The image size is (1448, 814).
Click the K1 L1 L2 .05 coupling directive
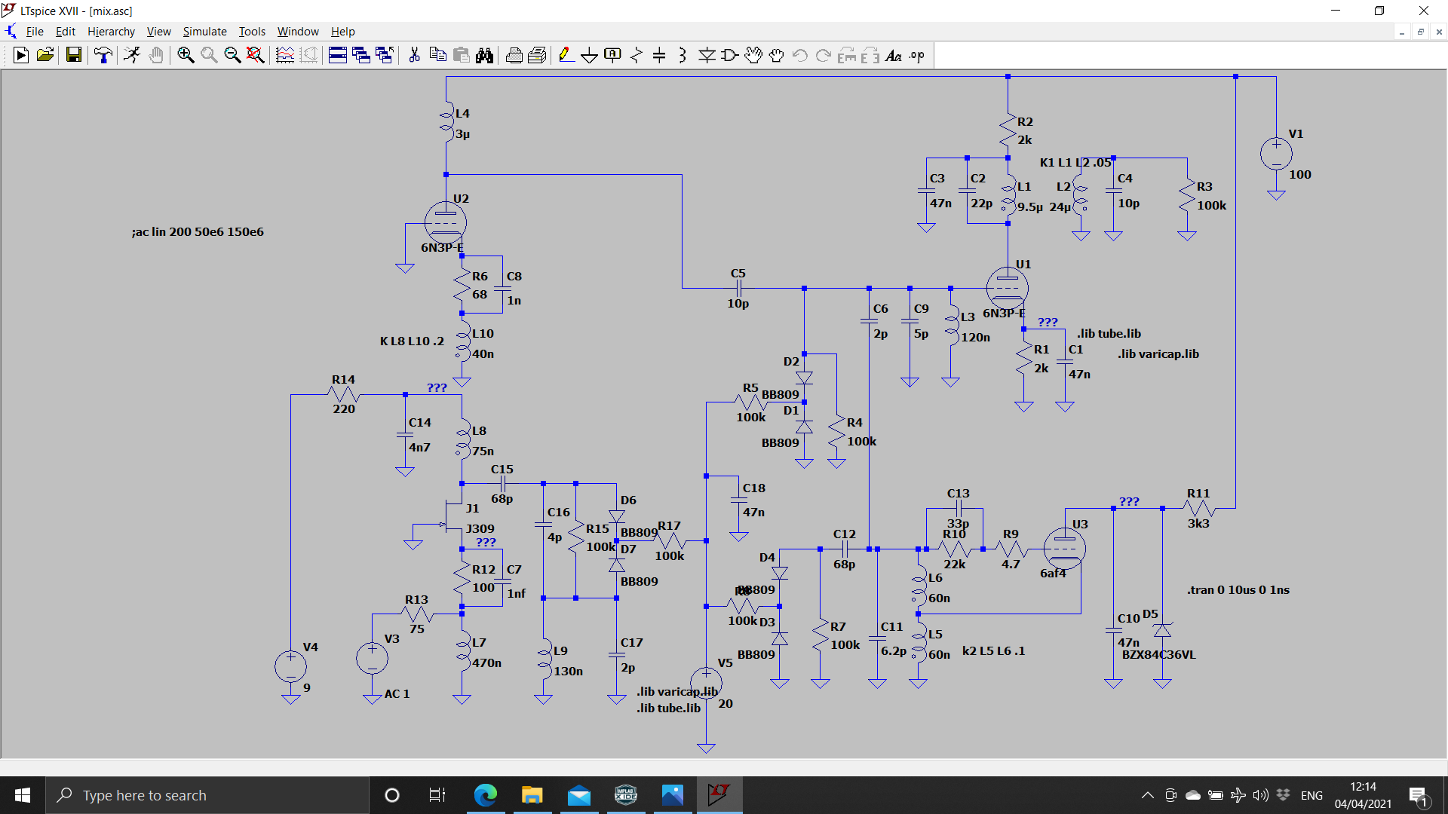pyautogui.click(x=1075, y=162)
